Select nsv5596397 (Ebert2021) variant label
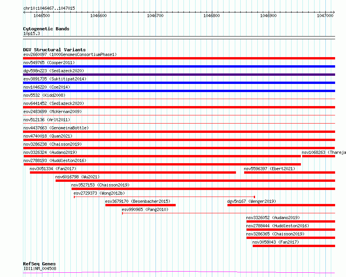This screenshot has width=346, height=277. pos(269,169)
